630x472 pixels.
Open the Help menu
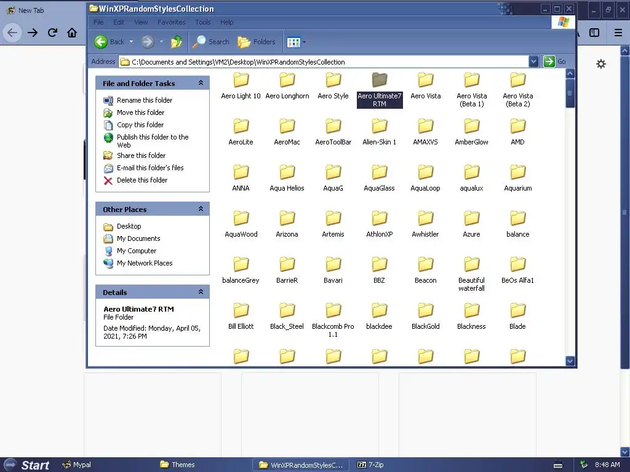point(226,22)
